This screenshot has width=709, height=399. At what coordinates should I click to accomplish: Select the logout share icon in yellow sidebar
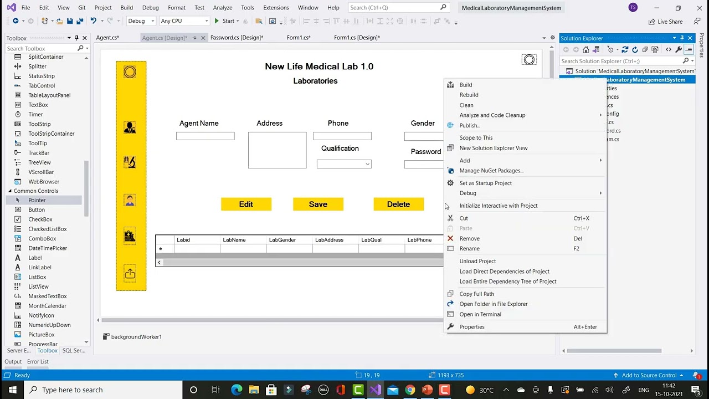click(130, 274)
